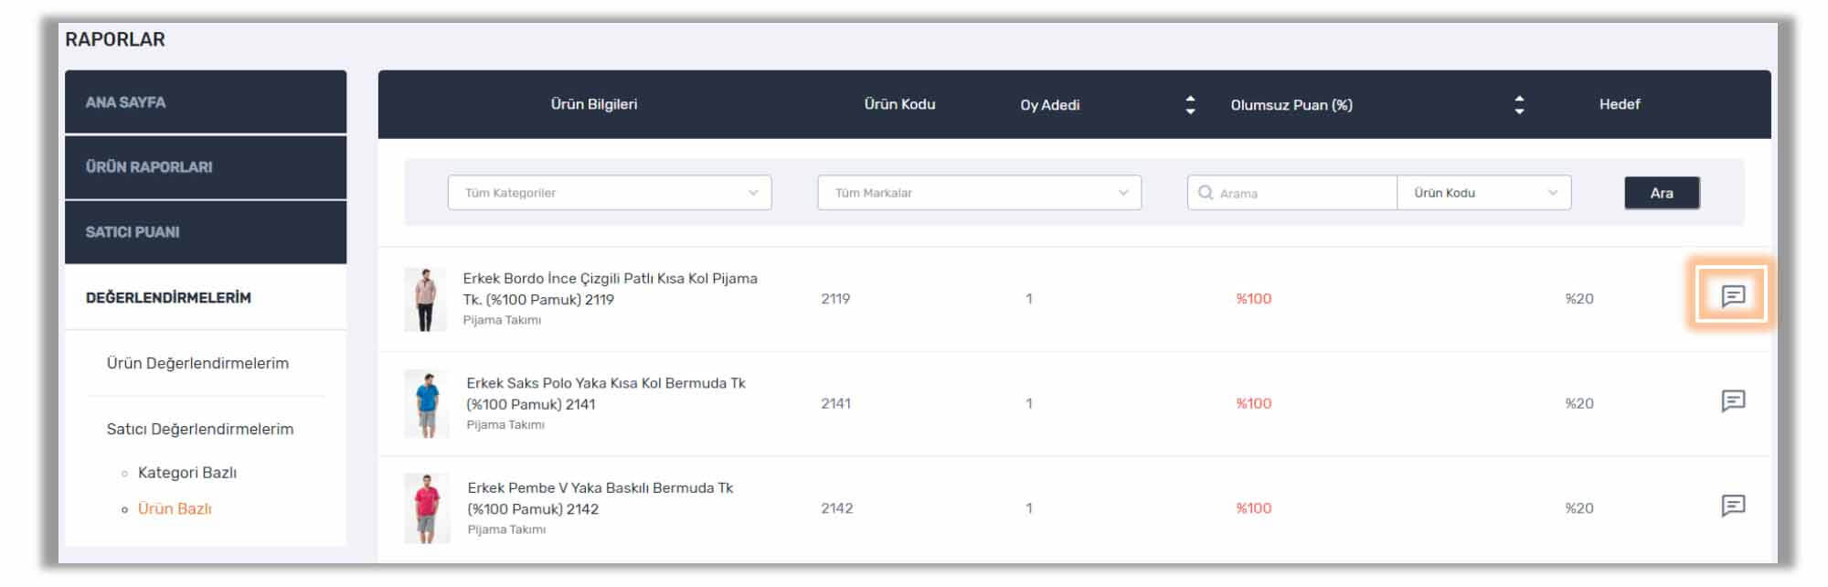Go to ANA SAYFA menu

(206, 101)
